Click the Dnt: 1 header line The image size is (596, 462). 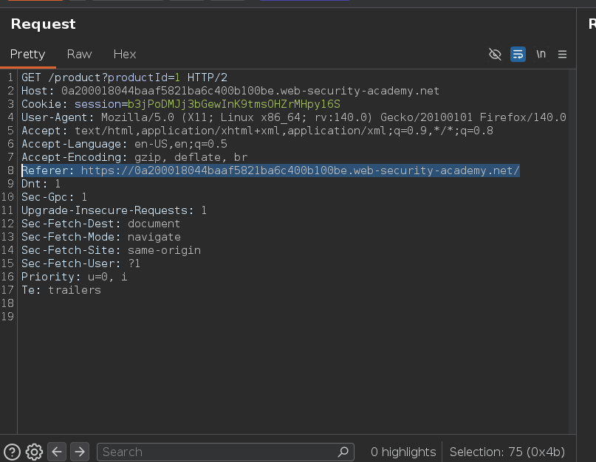point(41,184)
